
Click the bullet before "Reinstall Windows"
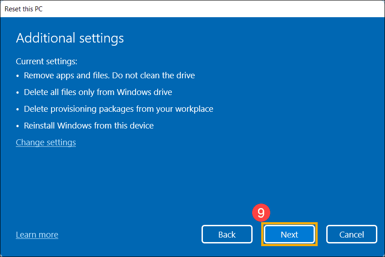coord(18,126)
